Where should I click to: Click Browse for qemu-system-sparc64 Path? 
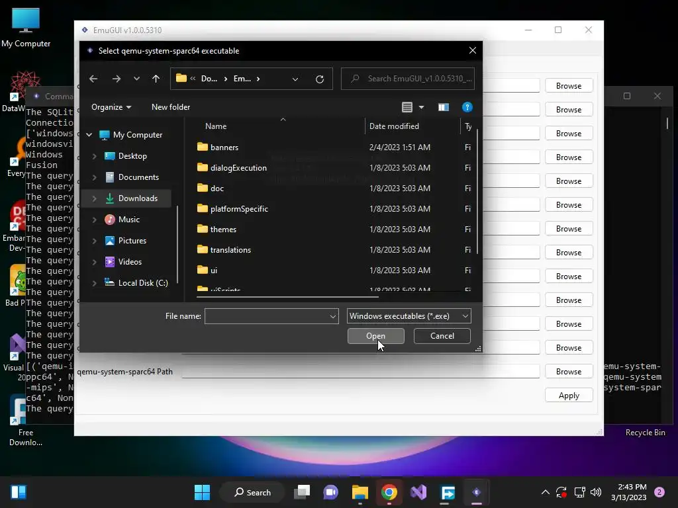pos(569,372)
